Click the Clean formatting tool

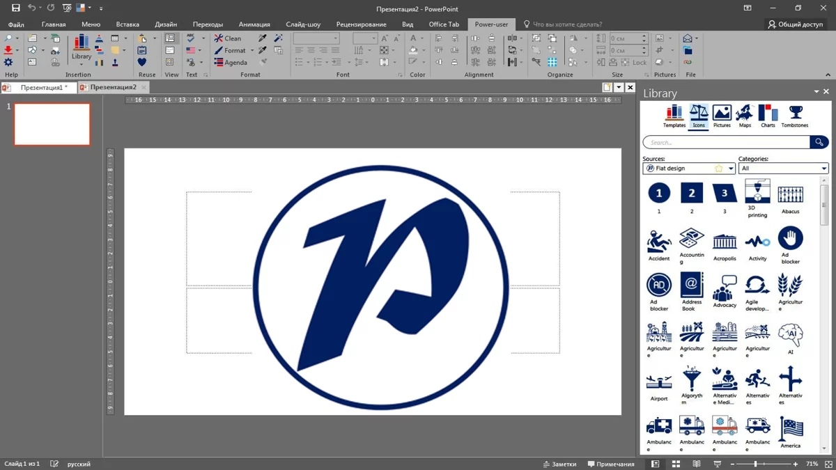click(228, 38)
